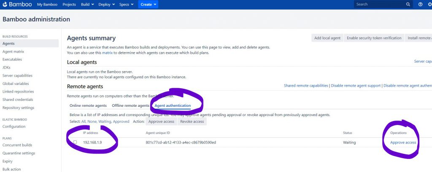The image size is (432, 172).
Task: Click the Approve access link in Operations
Action: coord(403,143)
